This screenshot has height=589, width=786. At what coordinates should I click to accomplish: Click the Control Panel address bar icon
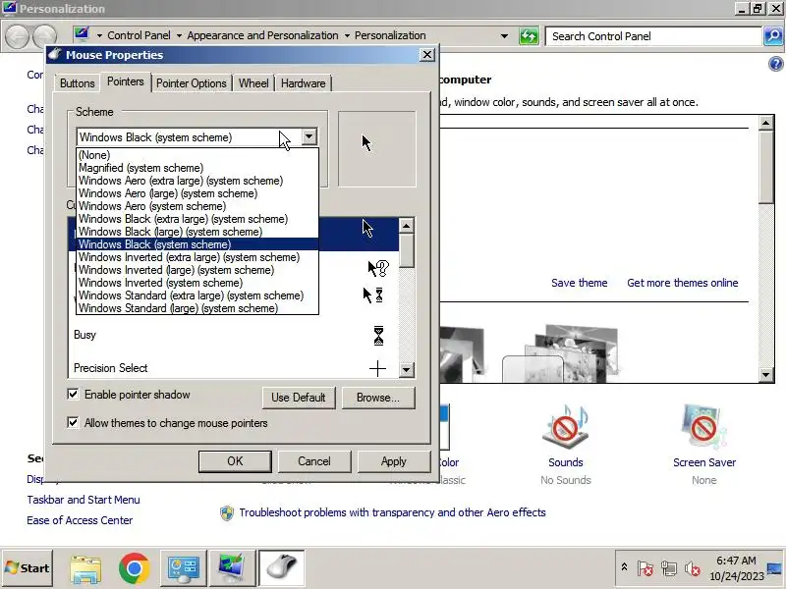[82, 34]
